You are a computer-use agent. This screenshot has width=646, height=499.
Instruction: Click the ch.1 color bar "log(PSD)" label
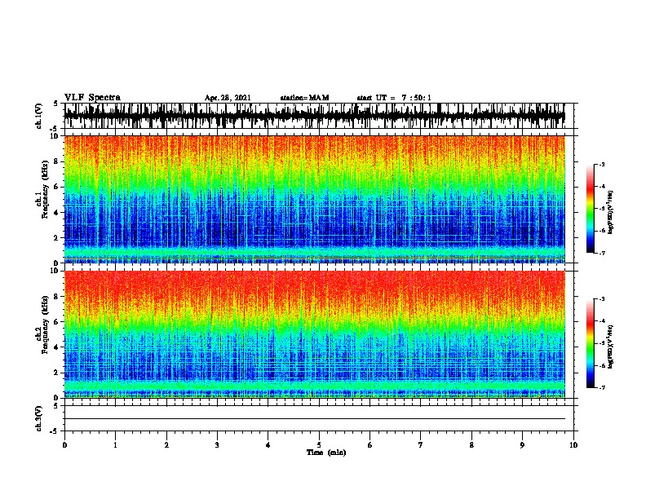tap(610, 212)
